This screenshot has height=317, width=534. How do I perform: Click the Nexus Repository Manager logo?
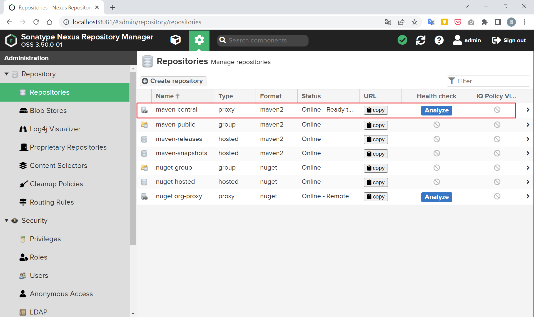11,40
